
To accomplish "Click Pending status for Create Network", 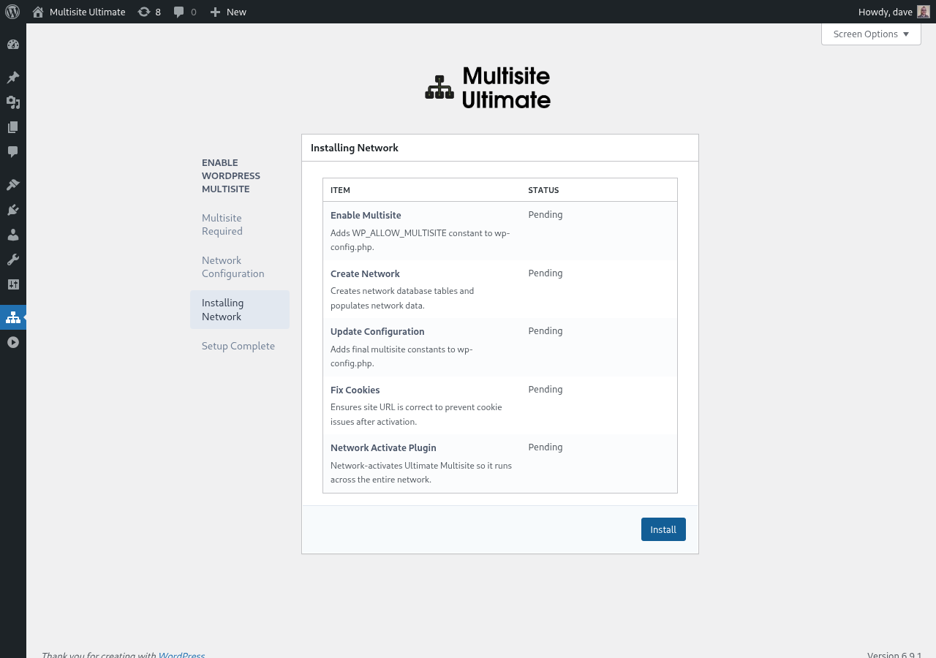I will pyautogui.click(x=546, y=273).
